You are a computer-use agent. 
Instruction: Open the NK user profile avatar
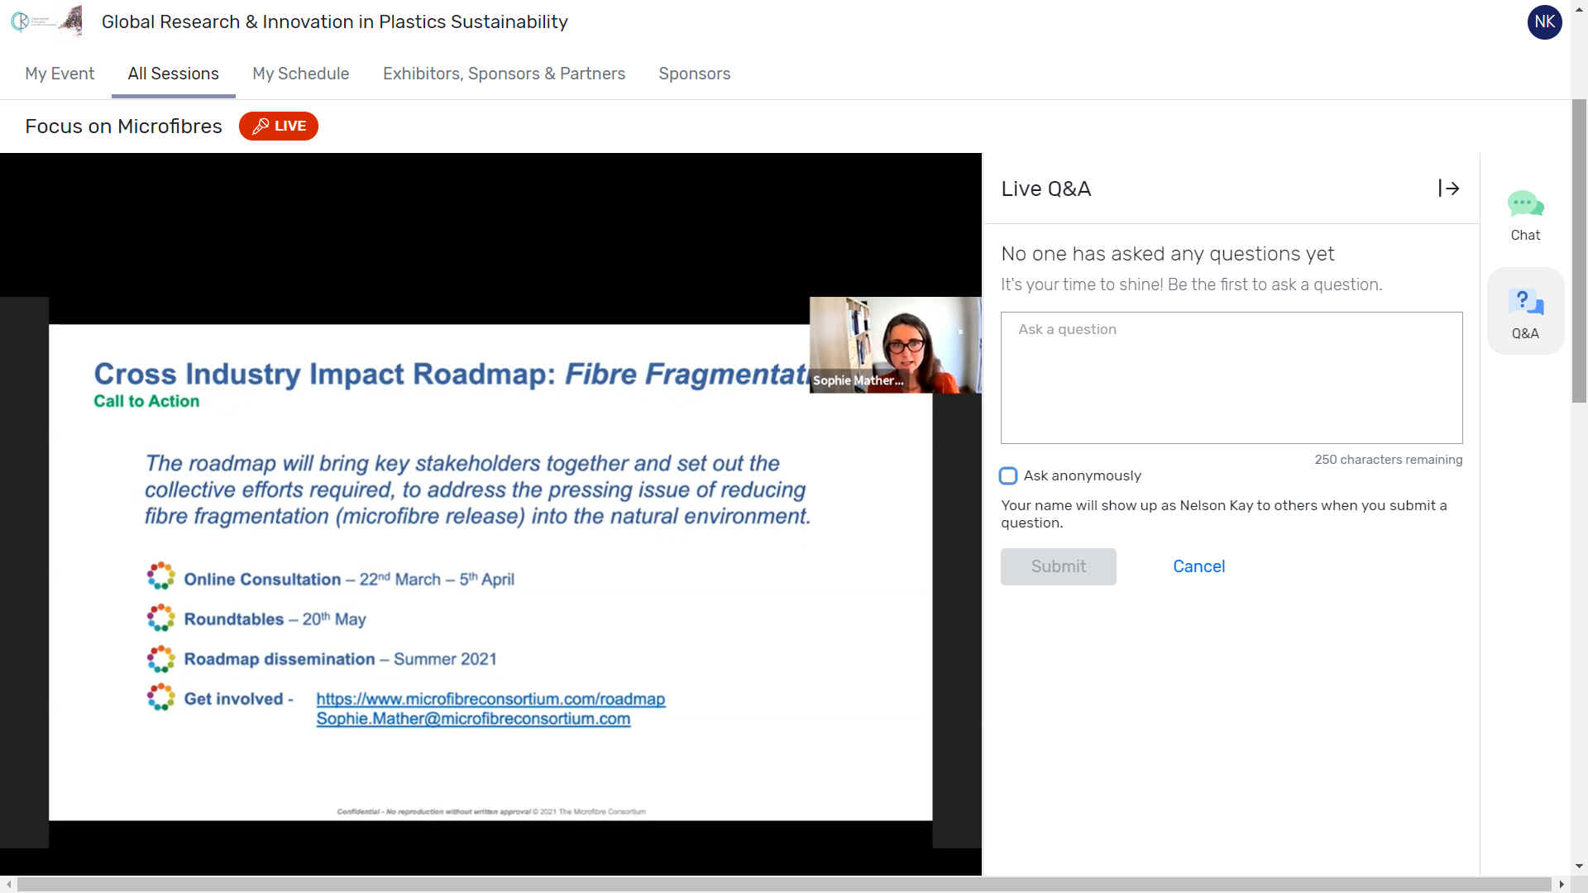[1544, 22]
